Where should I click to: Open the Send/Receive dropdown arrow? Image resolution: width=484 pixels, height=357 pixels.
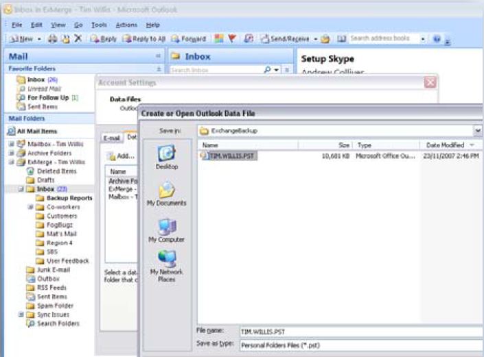(316, 39)
